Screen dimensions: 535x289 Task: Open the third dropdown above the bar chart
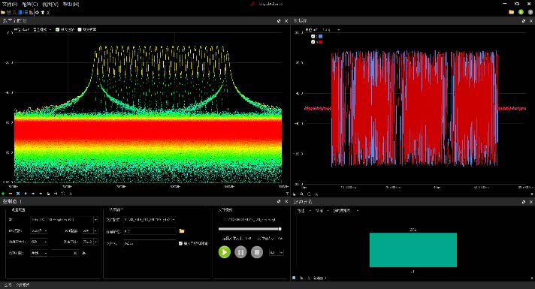(346, 211)
